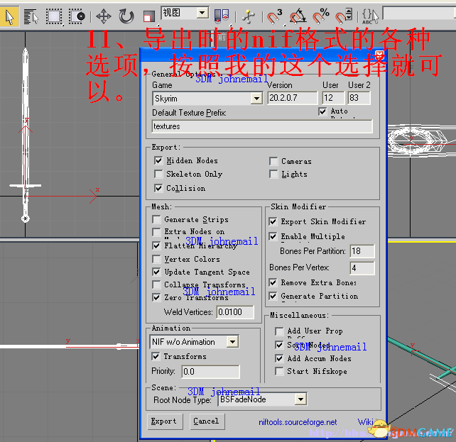Click Default Texture Prefix field textures
456x442 pixels.
(x=262, y=126)
